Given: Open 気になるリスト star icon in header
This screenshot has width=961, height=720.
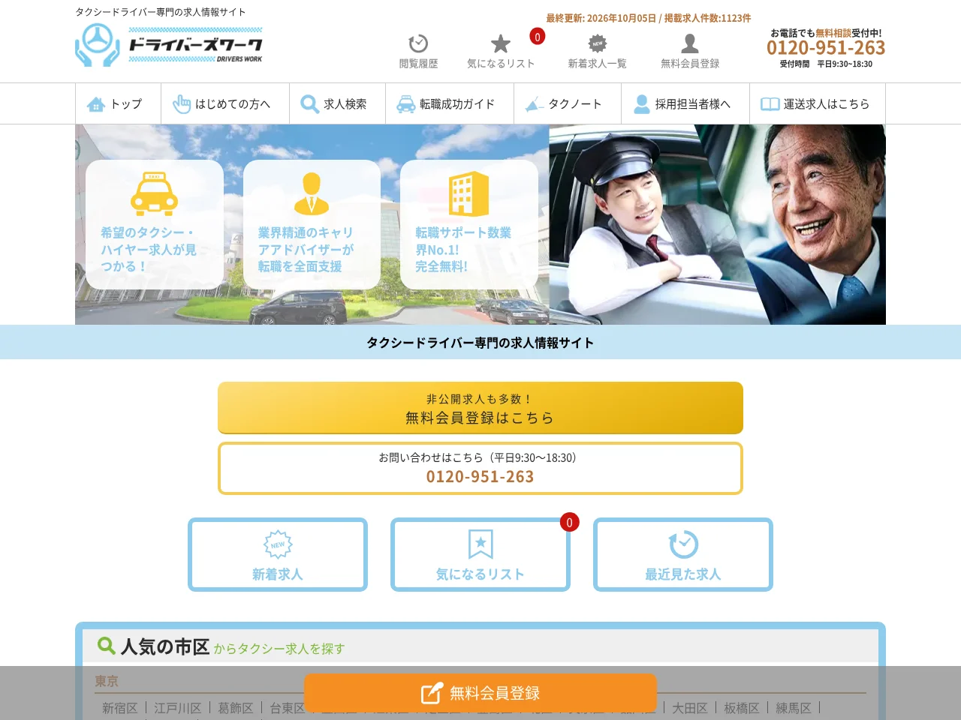Looking at the screenshot, I should (x=501, y=43).
